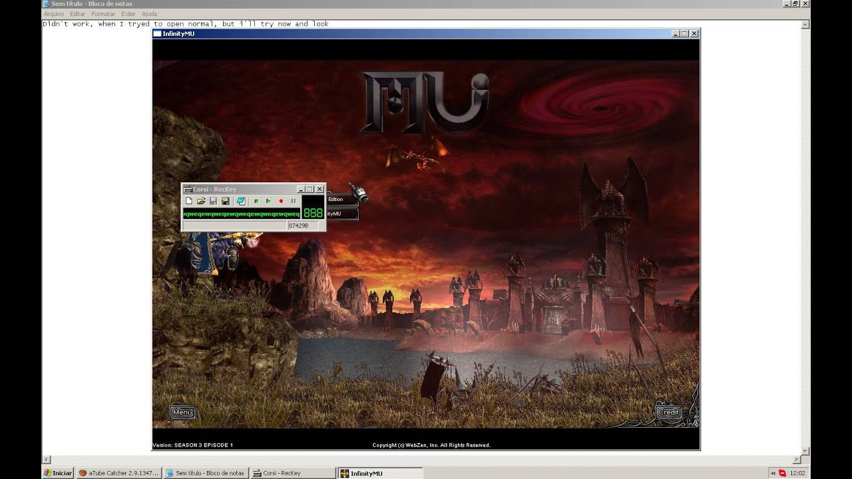The height and width of the screenshot is (479, 852).
Task: Click the Edition server button behind RecKey
Action: pos(342,200)
